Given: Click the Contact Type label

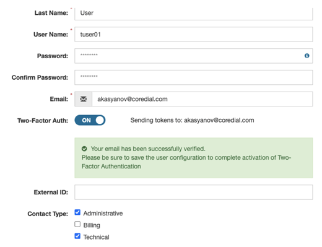Looking at the screenshot, I should (48, 214).
